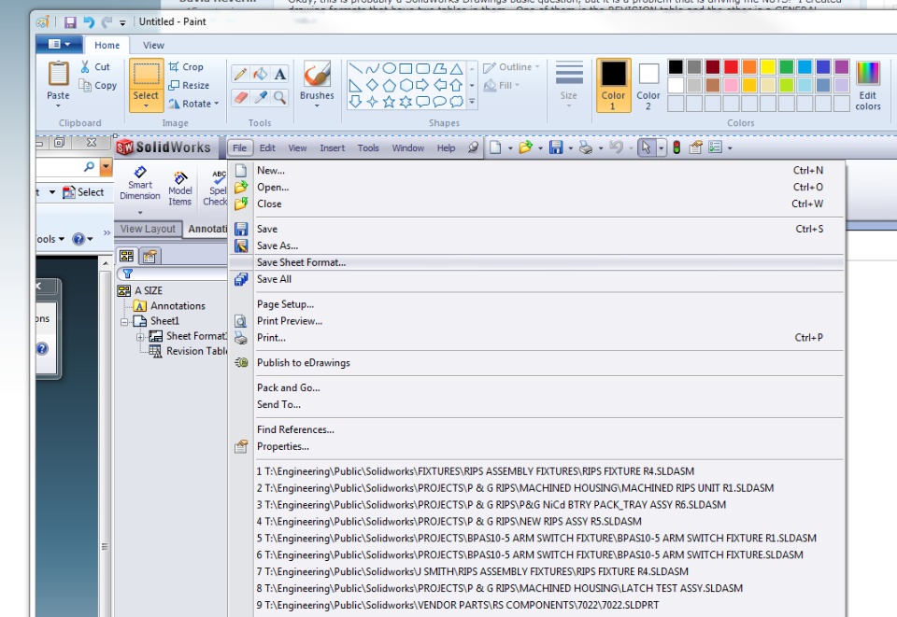The width and height of the screenshot is (897, 617).
Task: Open the SolidWorks Tools menu
Action: coord(368,148)
